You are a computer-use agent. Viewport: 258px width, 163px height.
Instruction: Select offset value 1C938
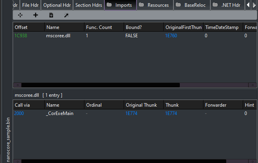21,36
